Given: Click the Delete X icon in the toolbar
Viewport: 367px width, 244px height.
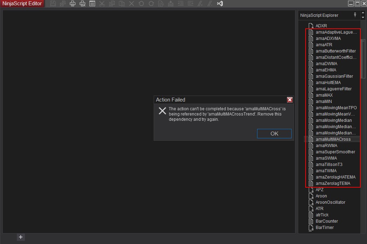Looking at the screenshot, I should pos(132,4).
